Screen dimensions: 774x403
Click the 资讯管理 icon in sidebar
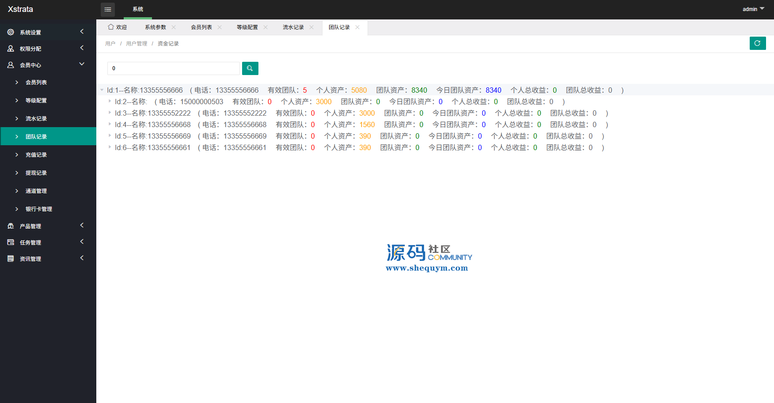point(11,259)
